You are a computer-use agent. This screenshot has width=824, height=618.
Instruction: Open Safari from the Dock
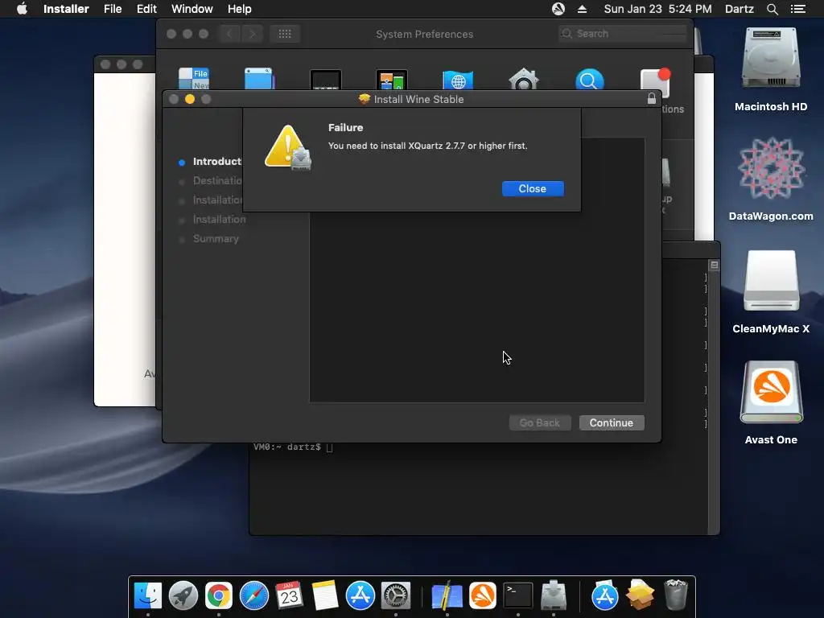[253, 595]
